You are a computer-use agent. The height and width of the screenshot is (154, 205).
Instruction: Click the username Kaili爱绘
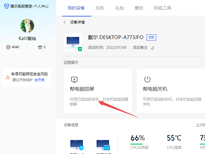(27, 38)
